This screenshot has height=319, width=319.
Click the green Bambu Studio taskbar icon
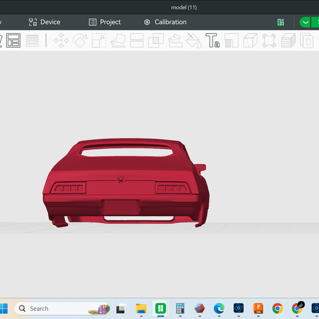[x=161, y=308]
